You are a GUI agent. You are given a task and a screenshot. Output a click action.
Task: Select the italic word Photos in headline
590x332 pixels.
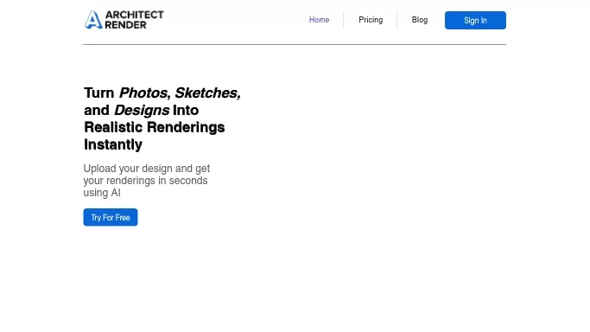(x=145, y=93)
